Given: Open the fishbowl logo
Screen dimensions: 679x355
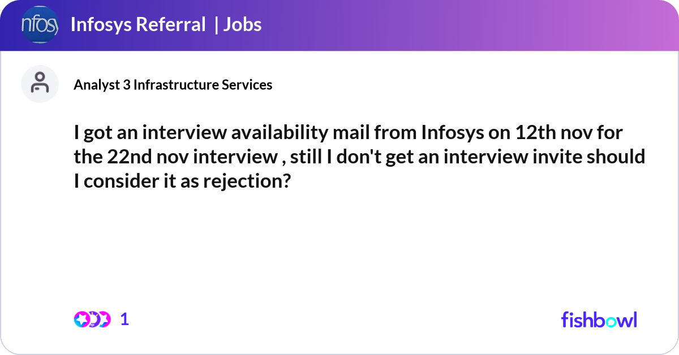Looking at the screenshot, I should tap(599, 319).
